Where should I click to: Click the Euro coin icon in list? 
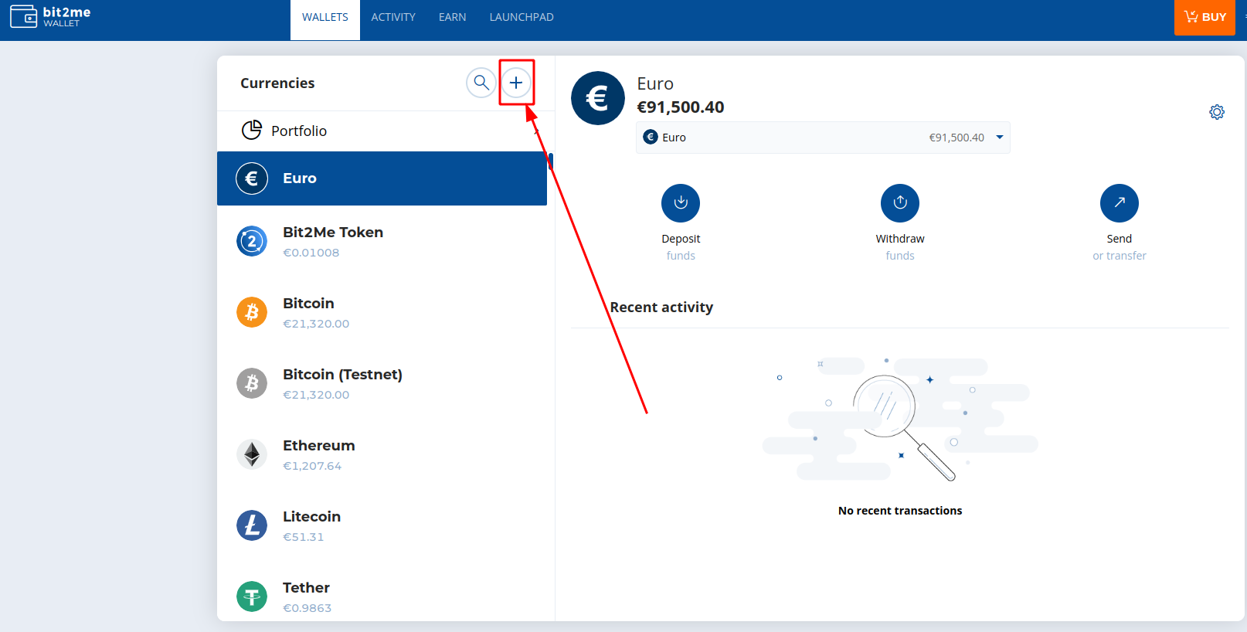pyautogui.click(x=252, y=178)
